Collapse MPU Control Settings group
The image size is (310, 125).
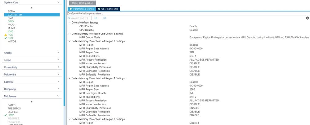[70, 34]
